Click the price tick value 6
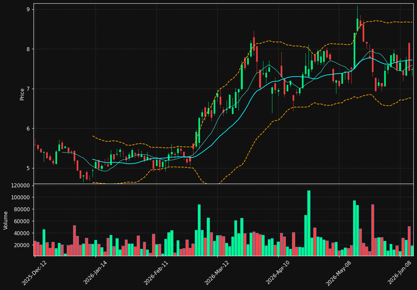This screenshot has width=417, height=290. coord(28,129)
